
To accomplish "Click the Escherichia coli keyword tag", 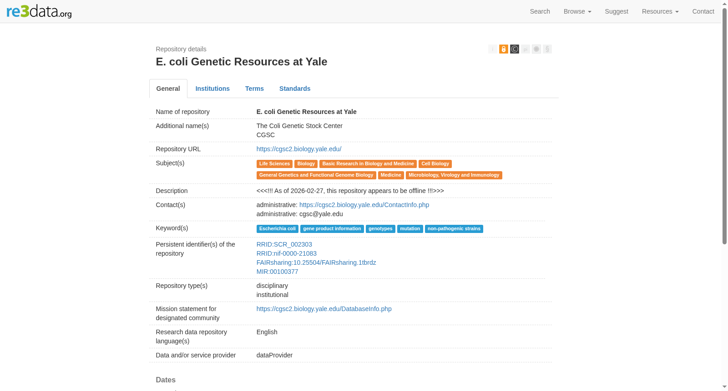I will (278, 229).
